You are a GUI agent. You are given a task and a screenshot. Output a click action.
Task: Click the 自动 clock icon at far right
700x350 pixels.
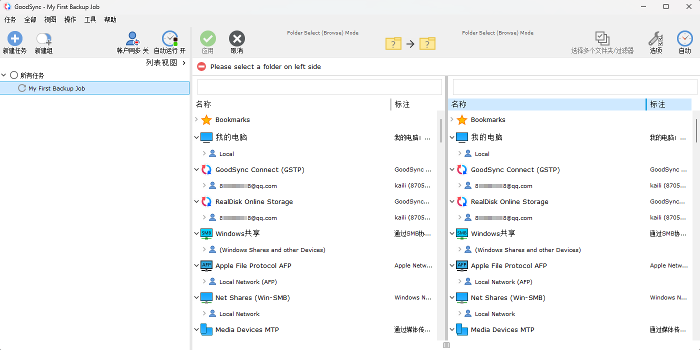pos(684,39)
